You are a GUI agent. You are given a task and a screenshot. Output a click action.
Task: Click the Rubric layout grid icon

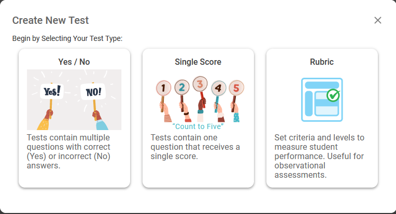click(x=322, y=99)
